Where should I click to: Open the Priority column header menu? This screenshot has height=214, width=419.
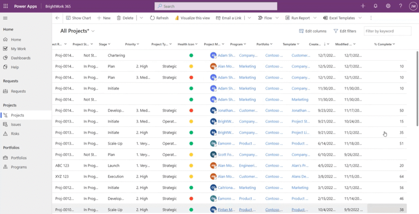132,44
